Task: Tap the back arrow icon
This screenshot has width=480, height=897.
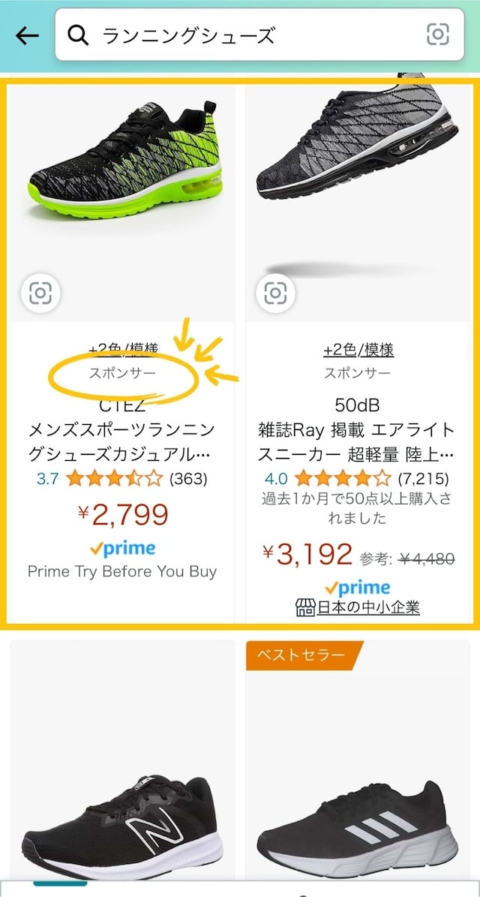Action: click(27, 35)
